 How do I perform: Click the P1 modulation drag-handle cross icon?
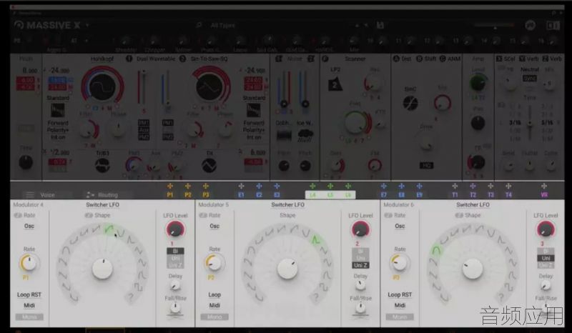[170, 187]
